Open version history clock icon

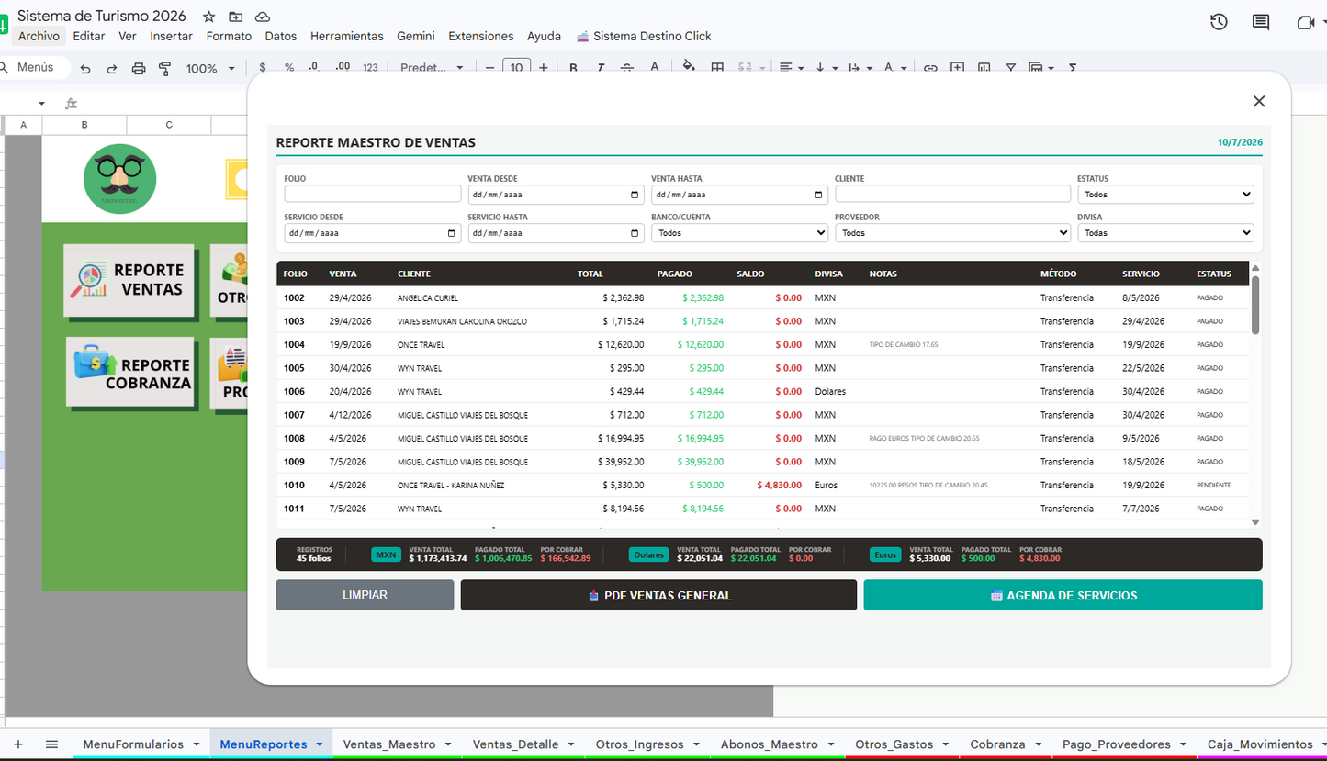click(x=1219, y=22)
